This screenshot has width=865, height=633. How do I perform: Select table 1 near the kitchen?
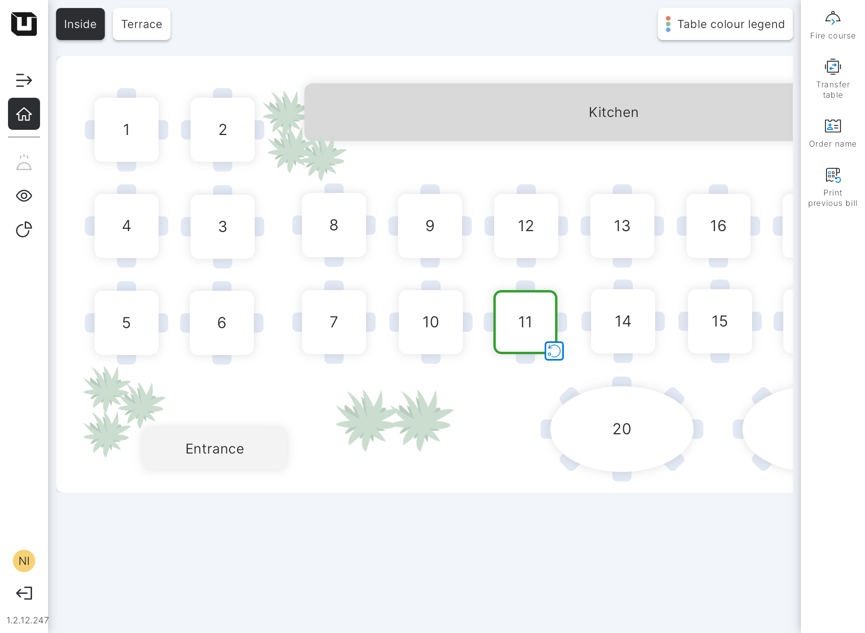(x=127, y=130)
